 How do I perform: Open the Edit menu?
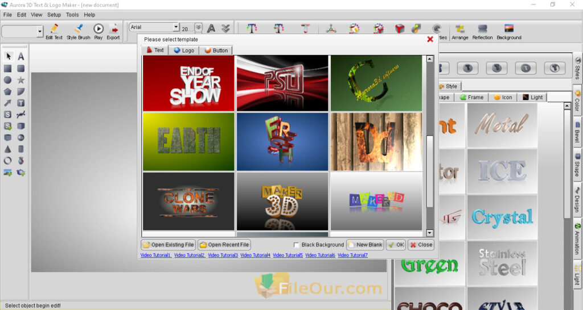(22, 15)
